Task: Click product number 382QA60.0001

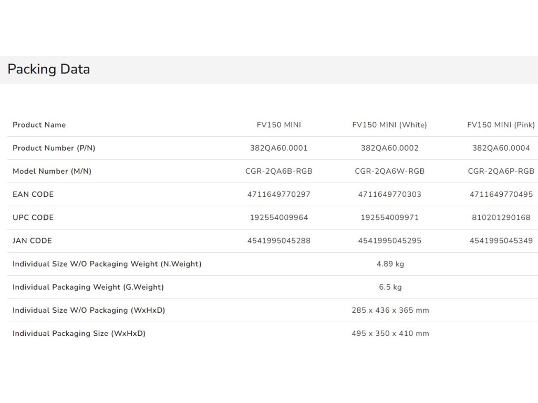Action: tap(279, 148)
